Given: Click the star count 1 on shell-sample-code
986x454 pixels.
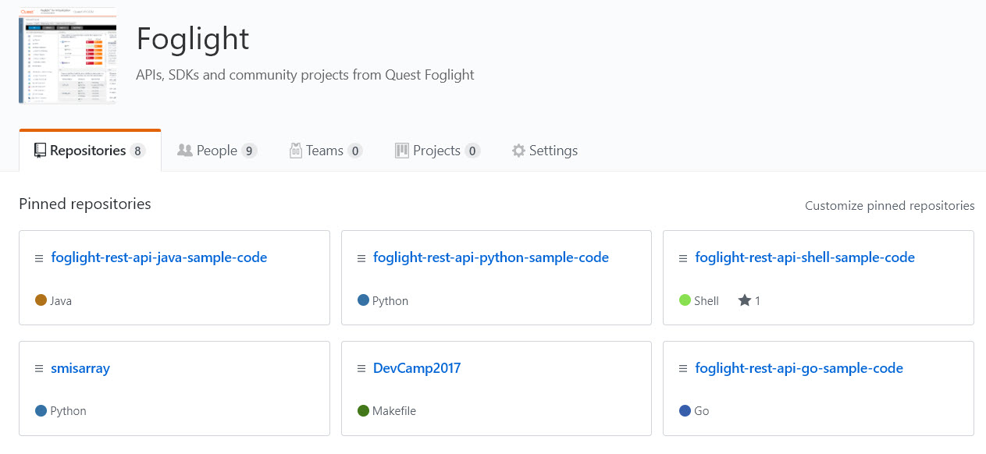Looking at the screenshot, I should click(x=757, y=301).
